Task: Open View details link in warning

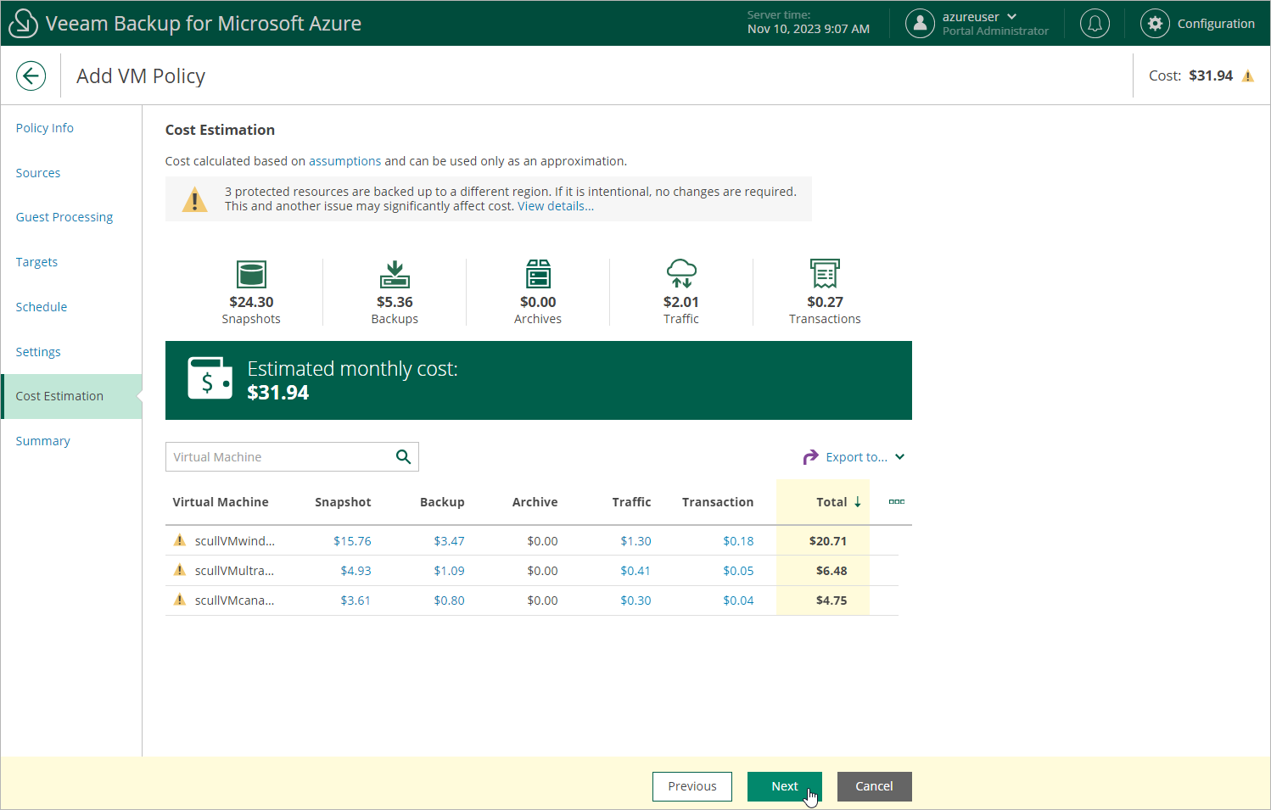Action: [x=556, y=206]
